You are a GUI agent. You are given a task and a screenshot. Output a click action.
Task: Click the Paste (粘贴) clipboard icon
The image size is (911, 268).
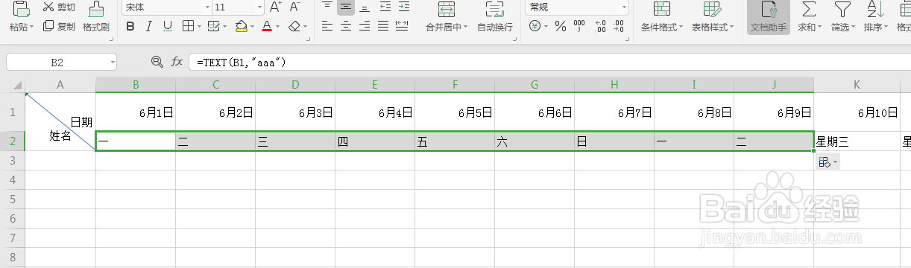[x=21, y=9]
